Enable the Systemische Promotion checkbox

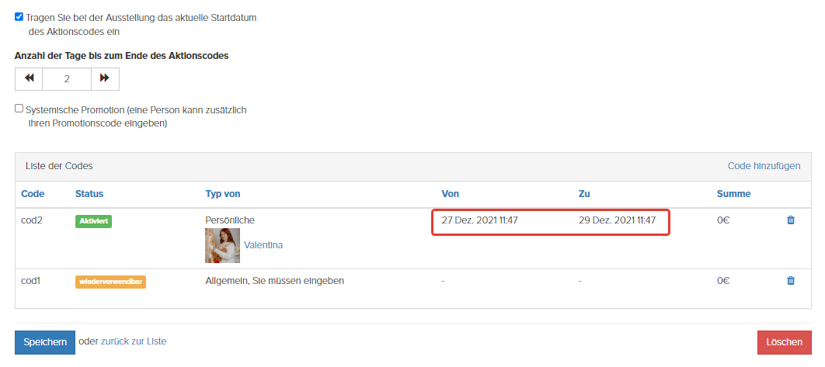[x=19, y=109]
